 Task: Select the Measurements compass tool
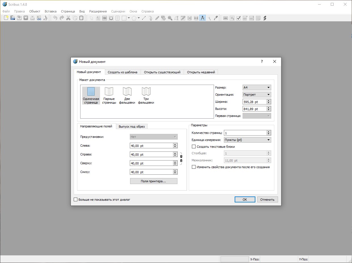click(202, 18)
